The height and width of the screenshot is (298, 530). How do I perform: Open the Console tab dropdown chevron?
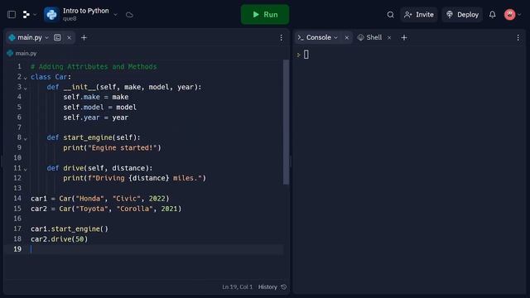(335, 37)
